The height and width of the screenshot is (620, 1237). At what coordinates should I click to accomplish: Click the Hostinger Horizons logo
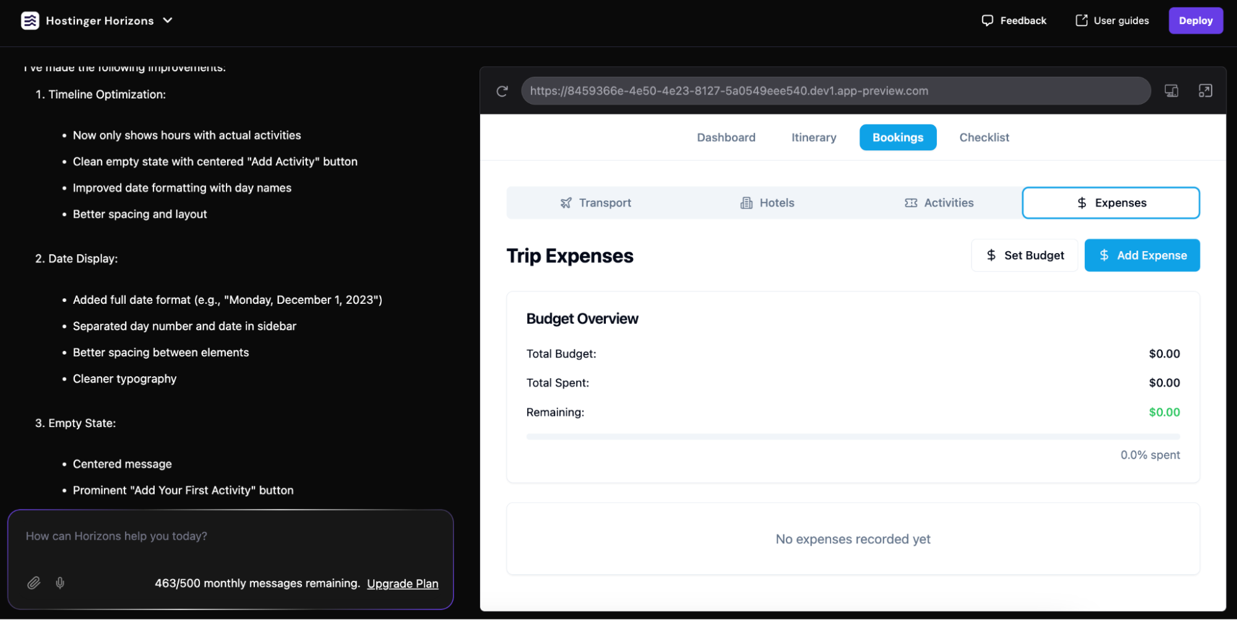(30, 20)
